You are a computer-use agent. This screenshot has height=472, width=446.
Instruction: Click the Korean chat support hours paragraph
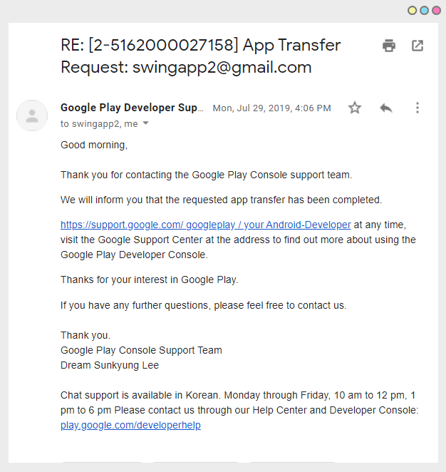click(239, 402)
